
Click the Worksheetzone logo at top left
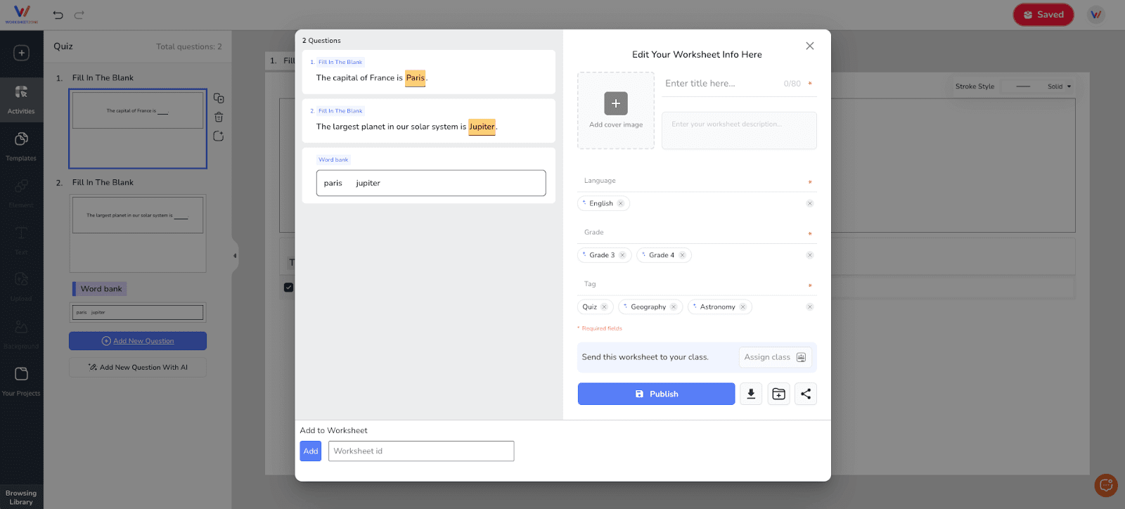[22, 14]
